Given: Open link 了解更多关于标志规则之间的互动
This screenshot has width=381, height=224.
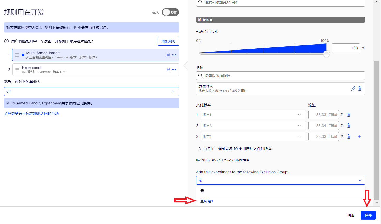Looking at the screenshot, I should pyautogui.click(x=31, y=113).
